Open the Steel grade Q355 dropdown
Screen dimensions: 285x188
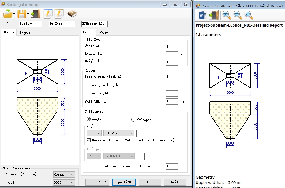click(x=64, y=182)
